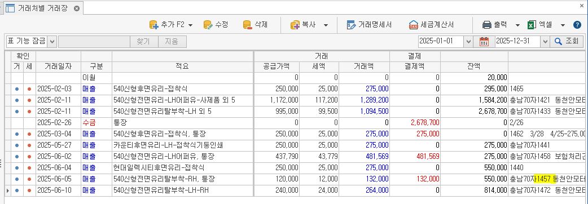Open the 추가 F2 dropdown arrow
Screen dimensions: 588x204
[190, 25]
